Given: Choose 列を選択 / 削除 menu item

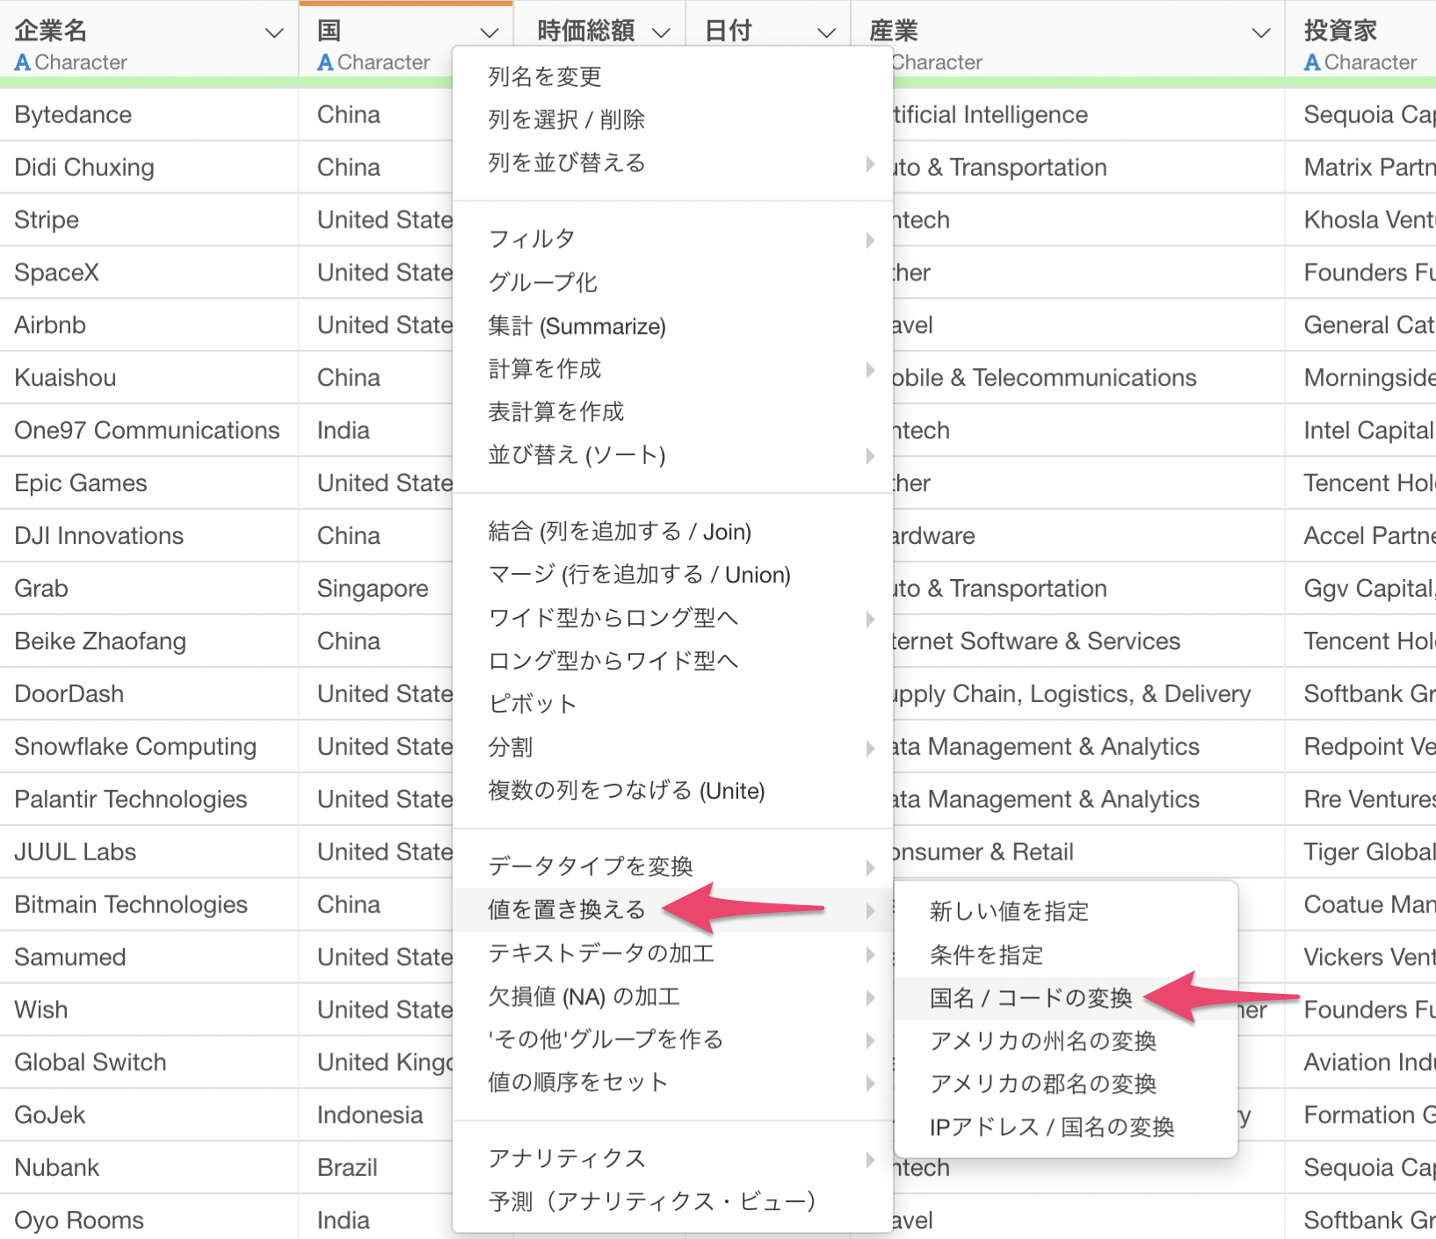Looking at the screenshot, I should pos(672,120).
